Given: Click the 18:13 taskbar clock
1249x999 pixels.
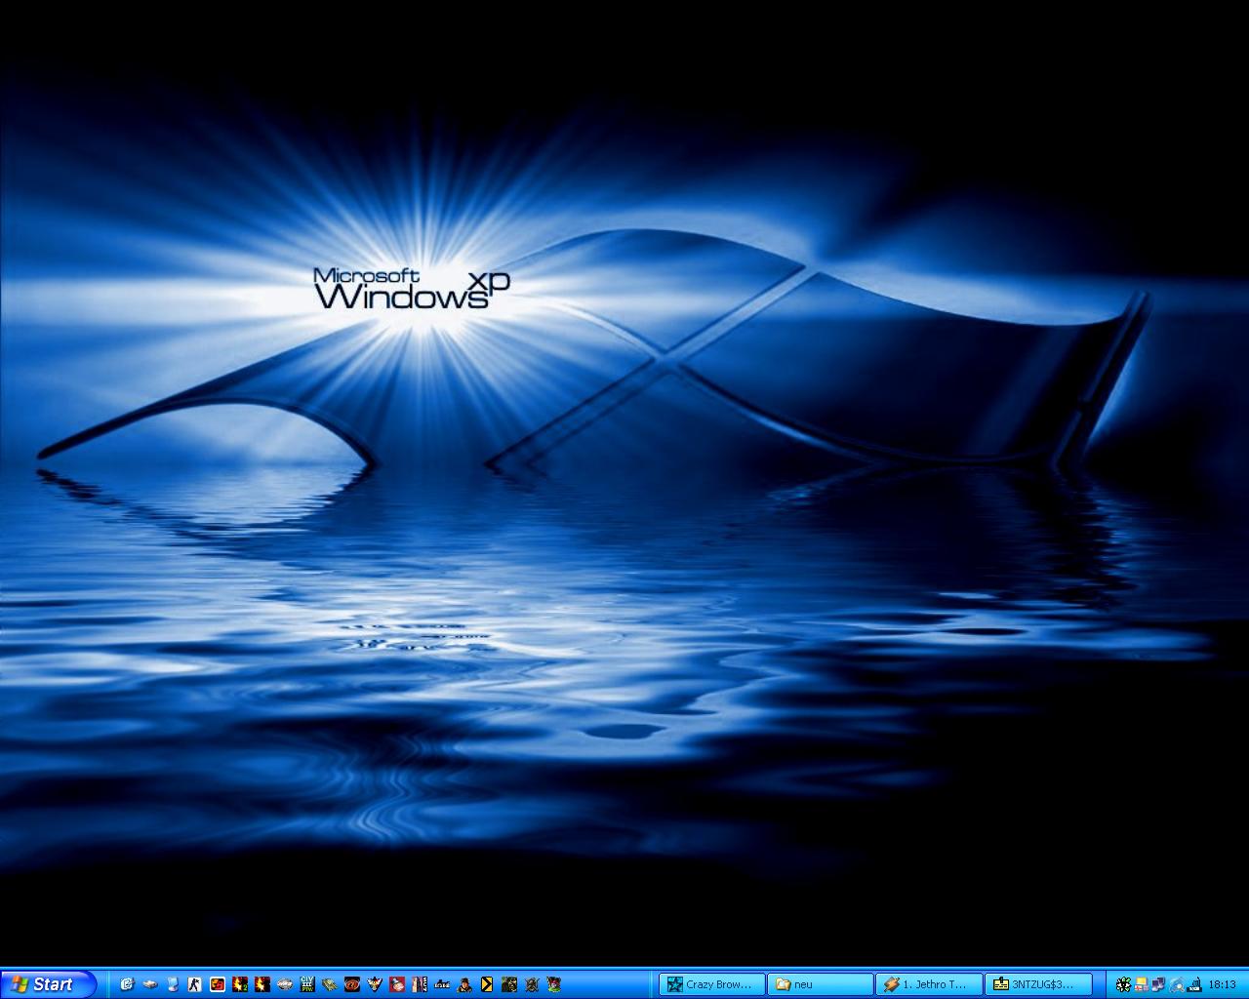Looking at the screenshot, I should click(x=1222, y=984).
